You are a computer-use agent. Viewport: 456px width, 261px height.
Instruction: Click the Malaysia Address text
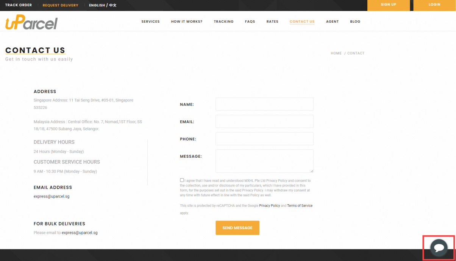pos(88,125)
